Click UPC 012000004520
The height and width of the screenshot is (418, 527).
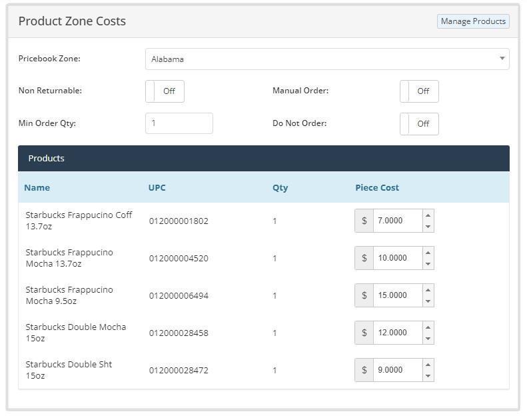point(179,258)
